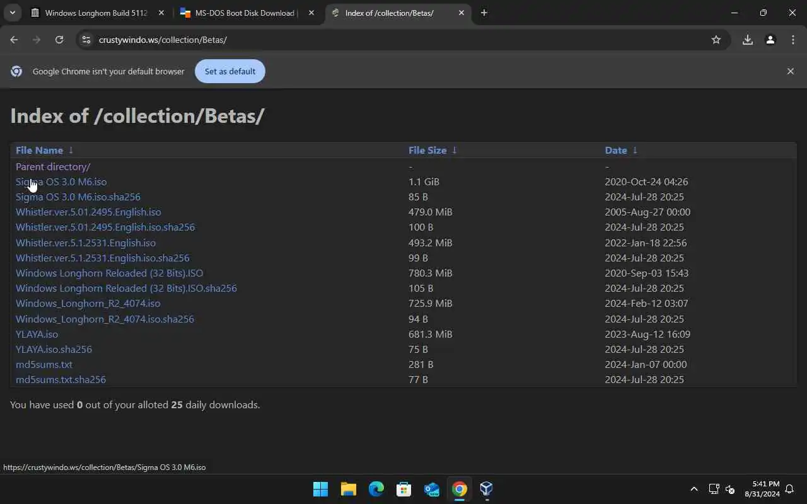Select the 2024-Feb-12 03:07 date cell
Image resolution: width=807 pixels, height=504 pixels.
pos(647,303)
